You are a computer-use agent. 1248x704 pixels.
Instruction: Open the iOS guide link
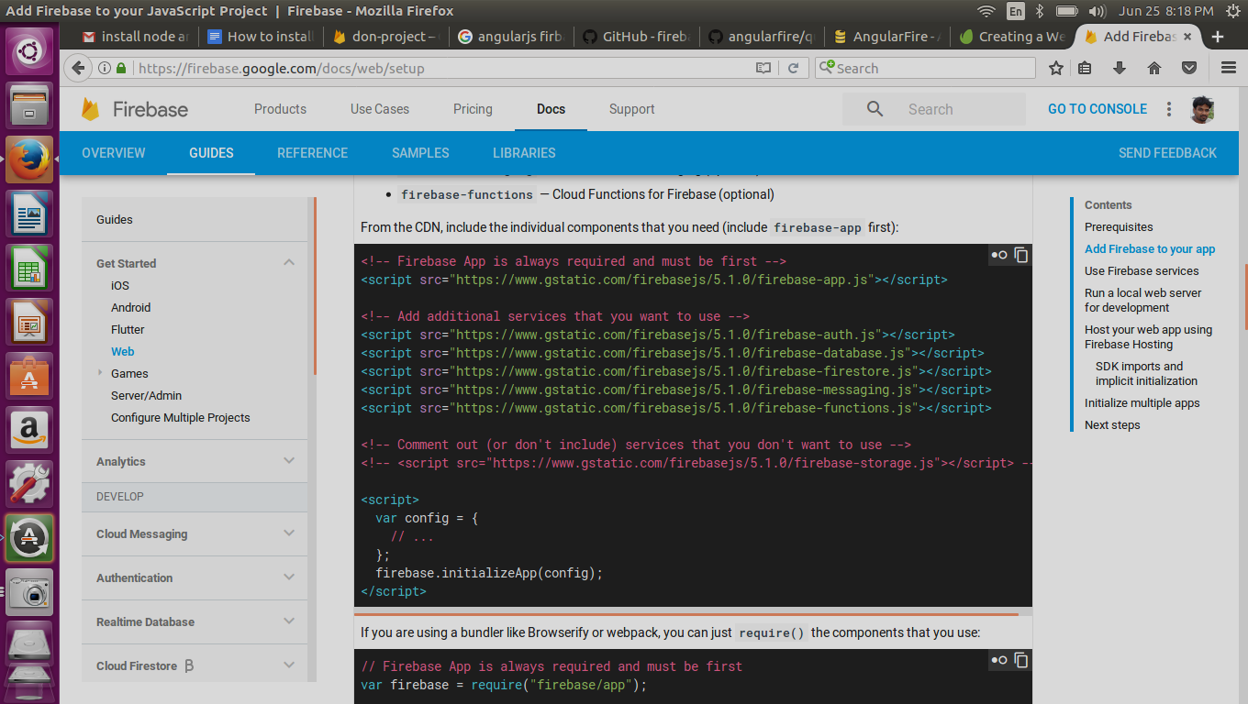120,285
